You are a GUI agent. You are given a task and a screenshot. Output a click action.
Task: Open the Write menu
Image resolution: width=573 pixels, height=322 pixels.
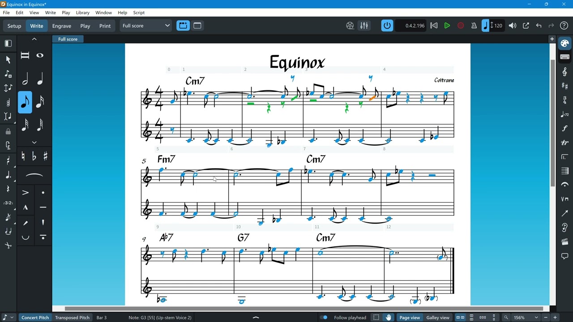(x=51, y=13)
